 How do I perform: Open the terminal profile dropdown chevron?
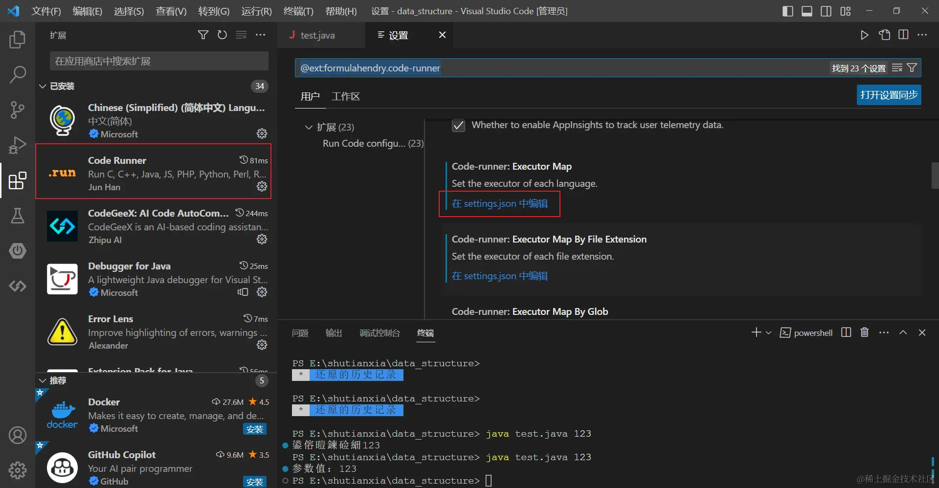coord(769,332)
